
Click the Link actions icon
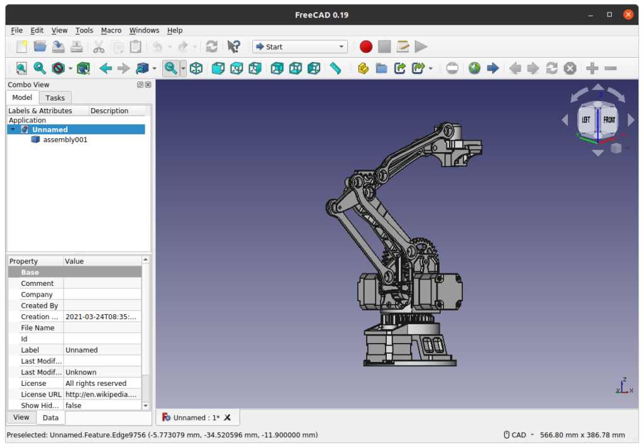[x=418, y=68]
